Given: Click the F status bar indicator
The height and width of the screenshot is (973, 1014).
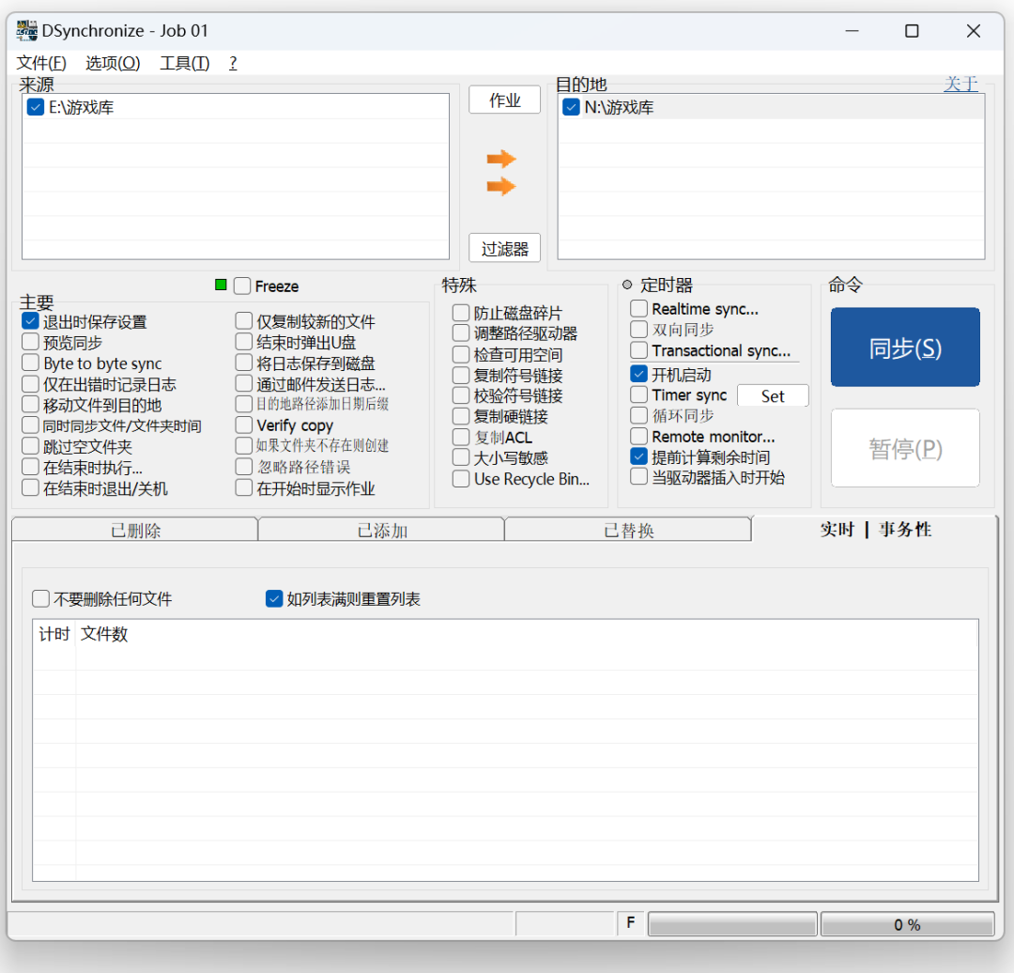Looking at the screenshot, I should point(631,923).
